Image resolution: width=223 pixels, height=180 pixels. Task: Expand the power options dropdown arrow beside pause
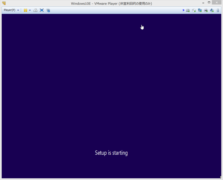tap(30, 10)
